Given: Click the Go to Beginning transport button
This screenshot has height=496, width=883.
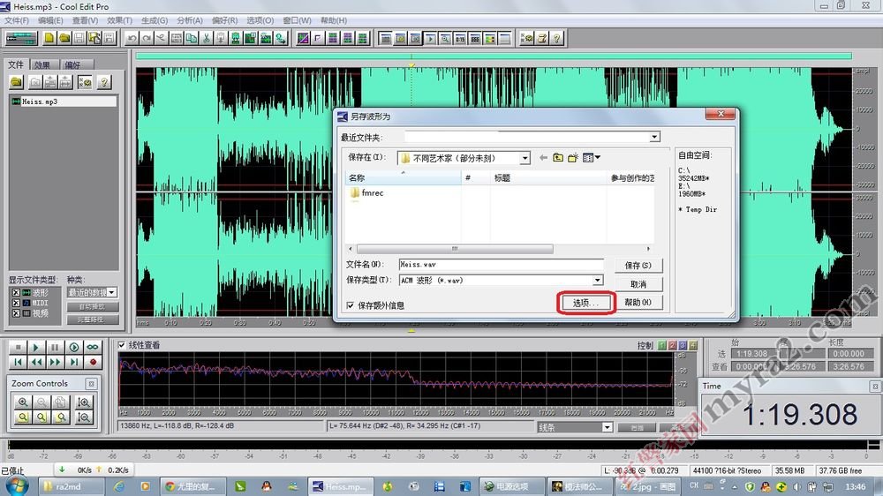Looking at the screenshot, I should click(18, 362).
